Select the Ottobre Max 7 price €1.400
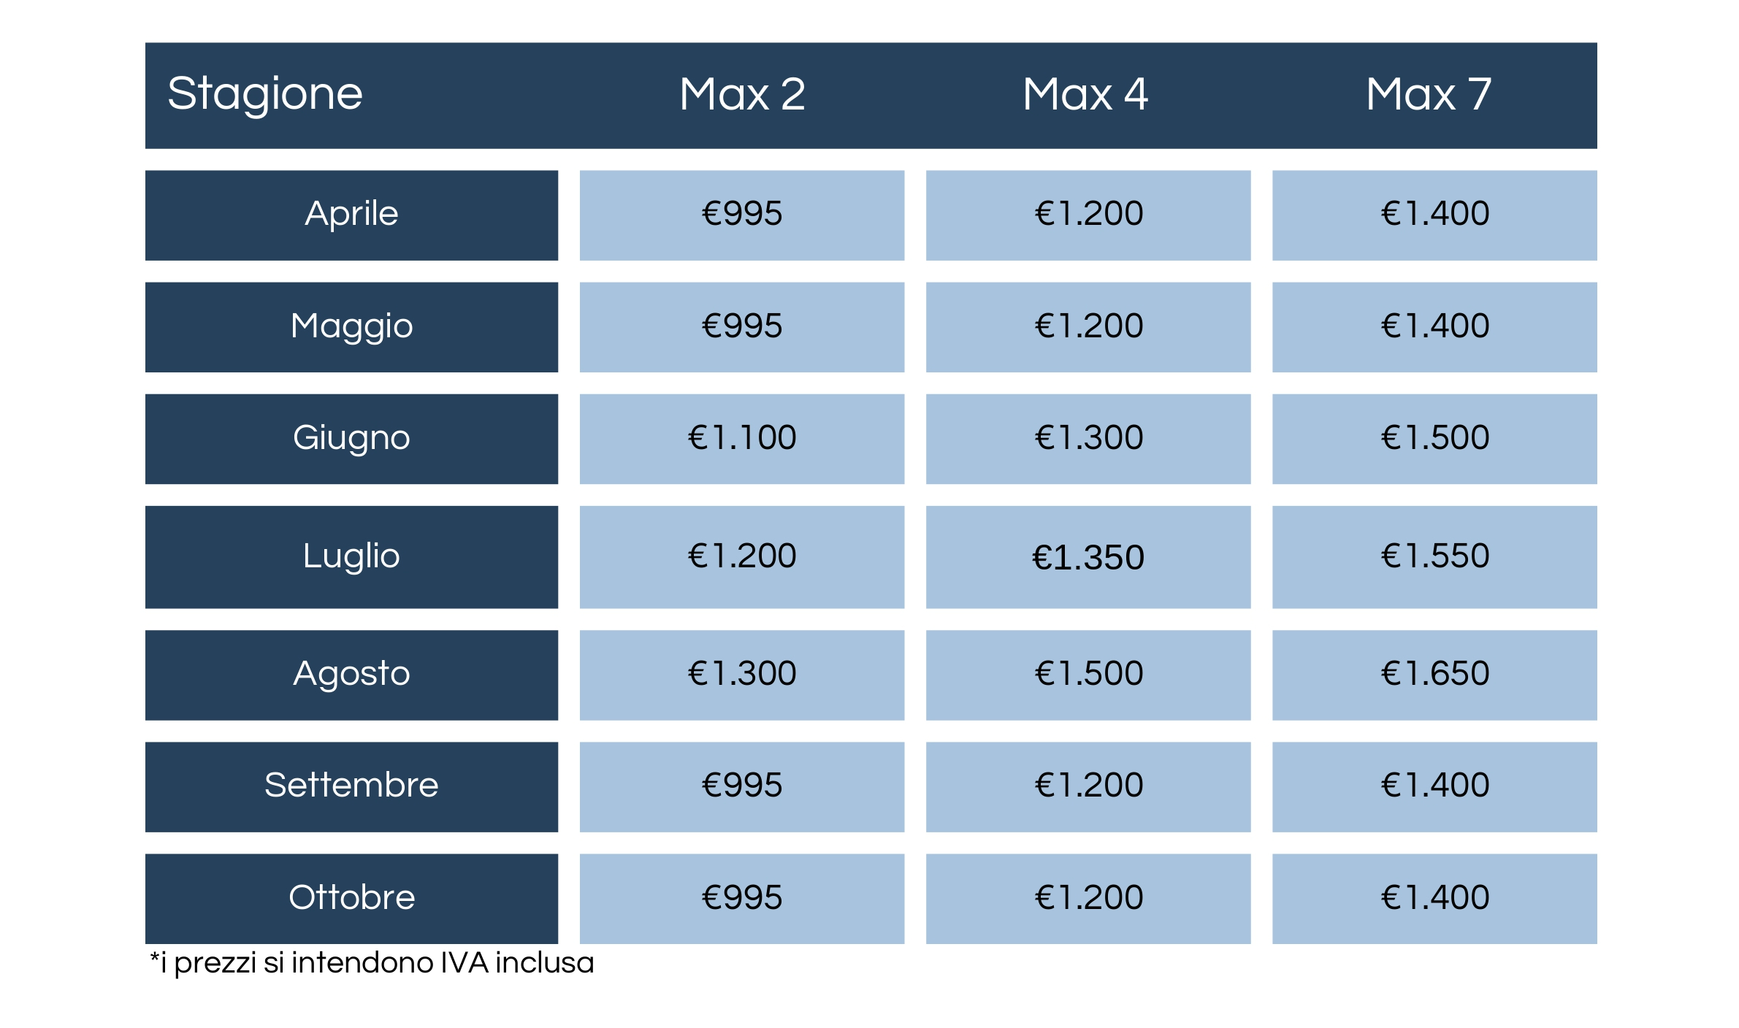Viewport: 1739px width, 1028px height. pyautogui.click(x=1434, y=899)
